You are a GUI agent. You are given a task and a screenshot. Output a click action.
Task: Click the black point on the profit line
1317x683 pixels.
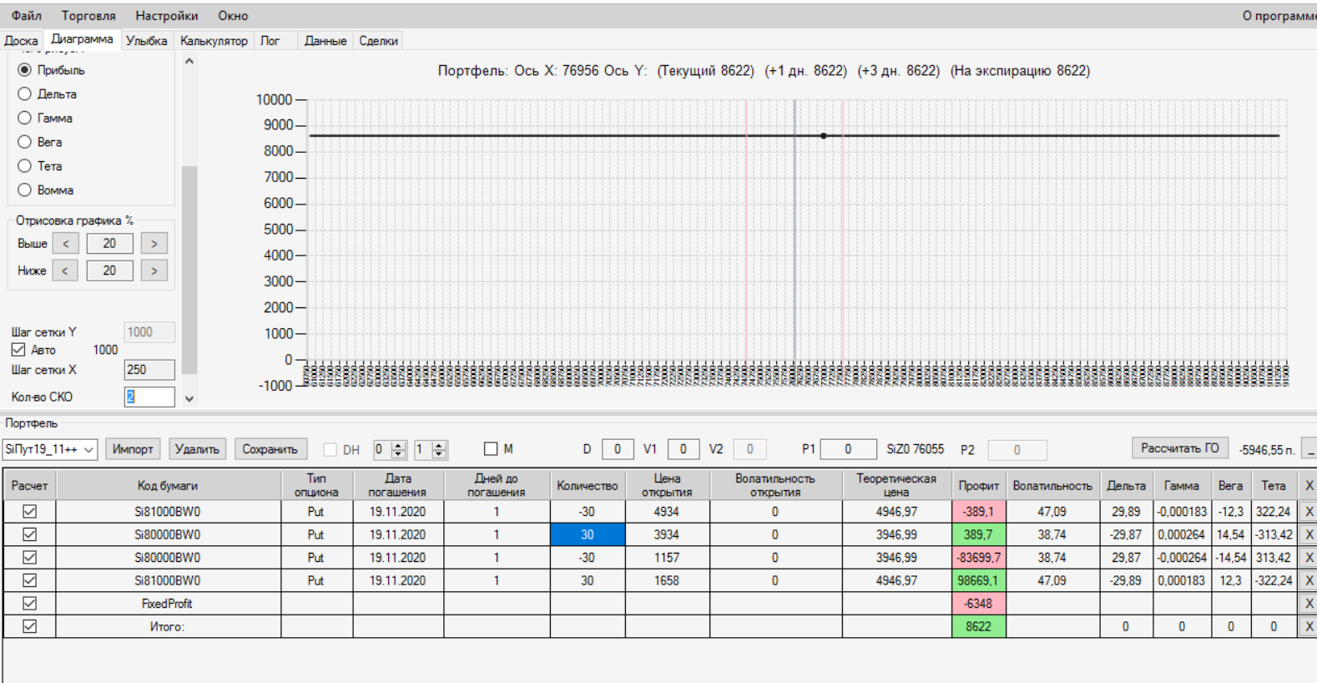(824, 135)
